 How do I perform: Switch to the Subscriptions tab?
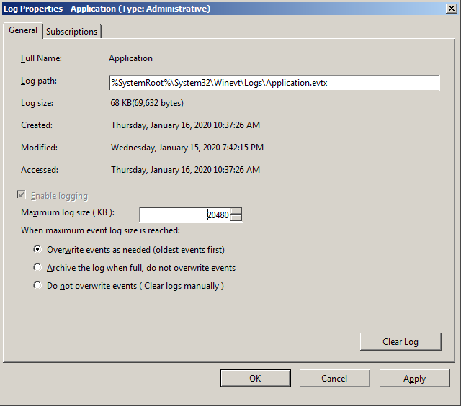pos(72,32)
